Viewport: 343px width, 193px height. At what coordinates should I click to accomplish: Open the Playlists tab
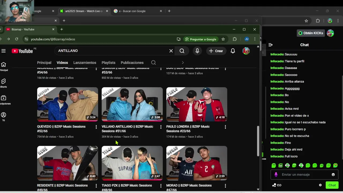pos(108,62)
